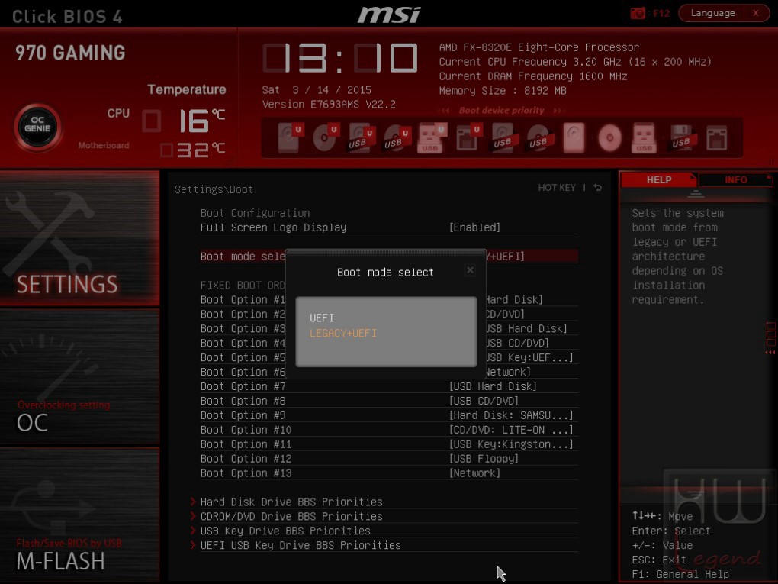Click the date Sat 3 / 14 / 2015

click(317, 90)
